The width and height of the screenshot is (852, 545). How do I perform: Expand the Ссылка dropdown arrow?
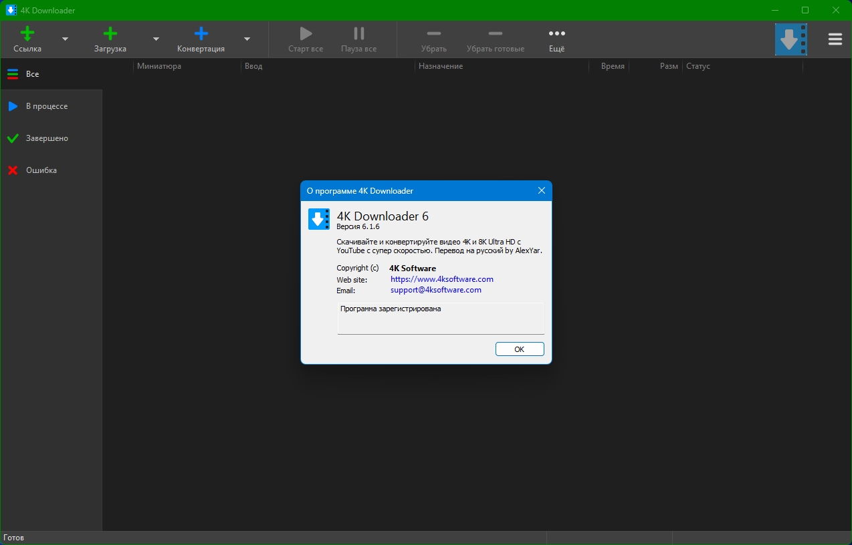click(x=65, y=39)
